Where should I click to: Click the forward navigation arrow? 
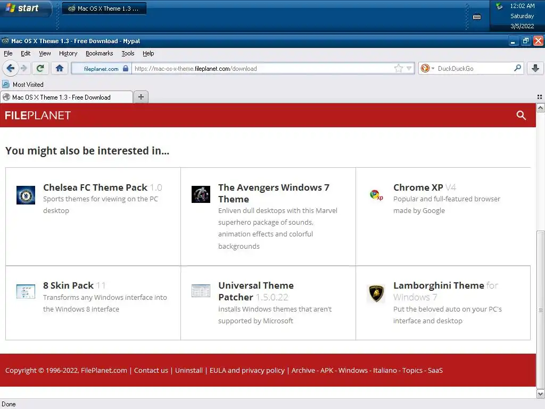23,68
